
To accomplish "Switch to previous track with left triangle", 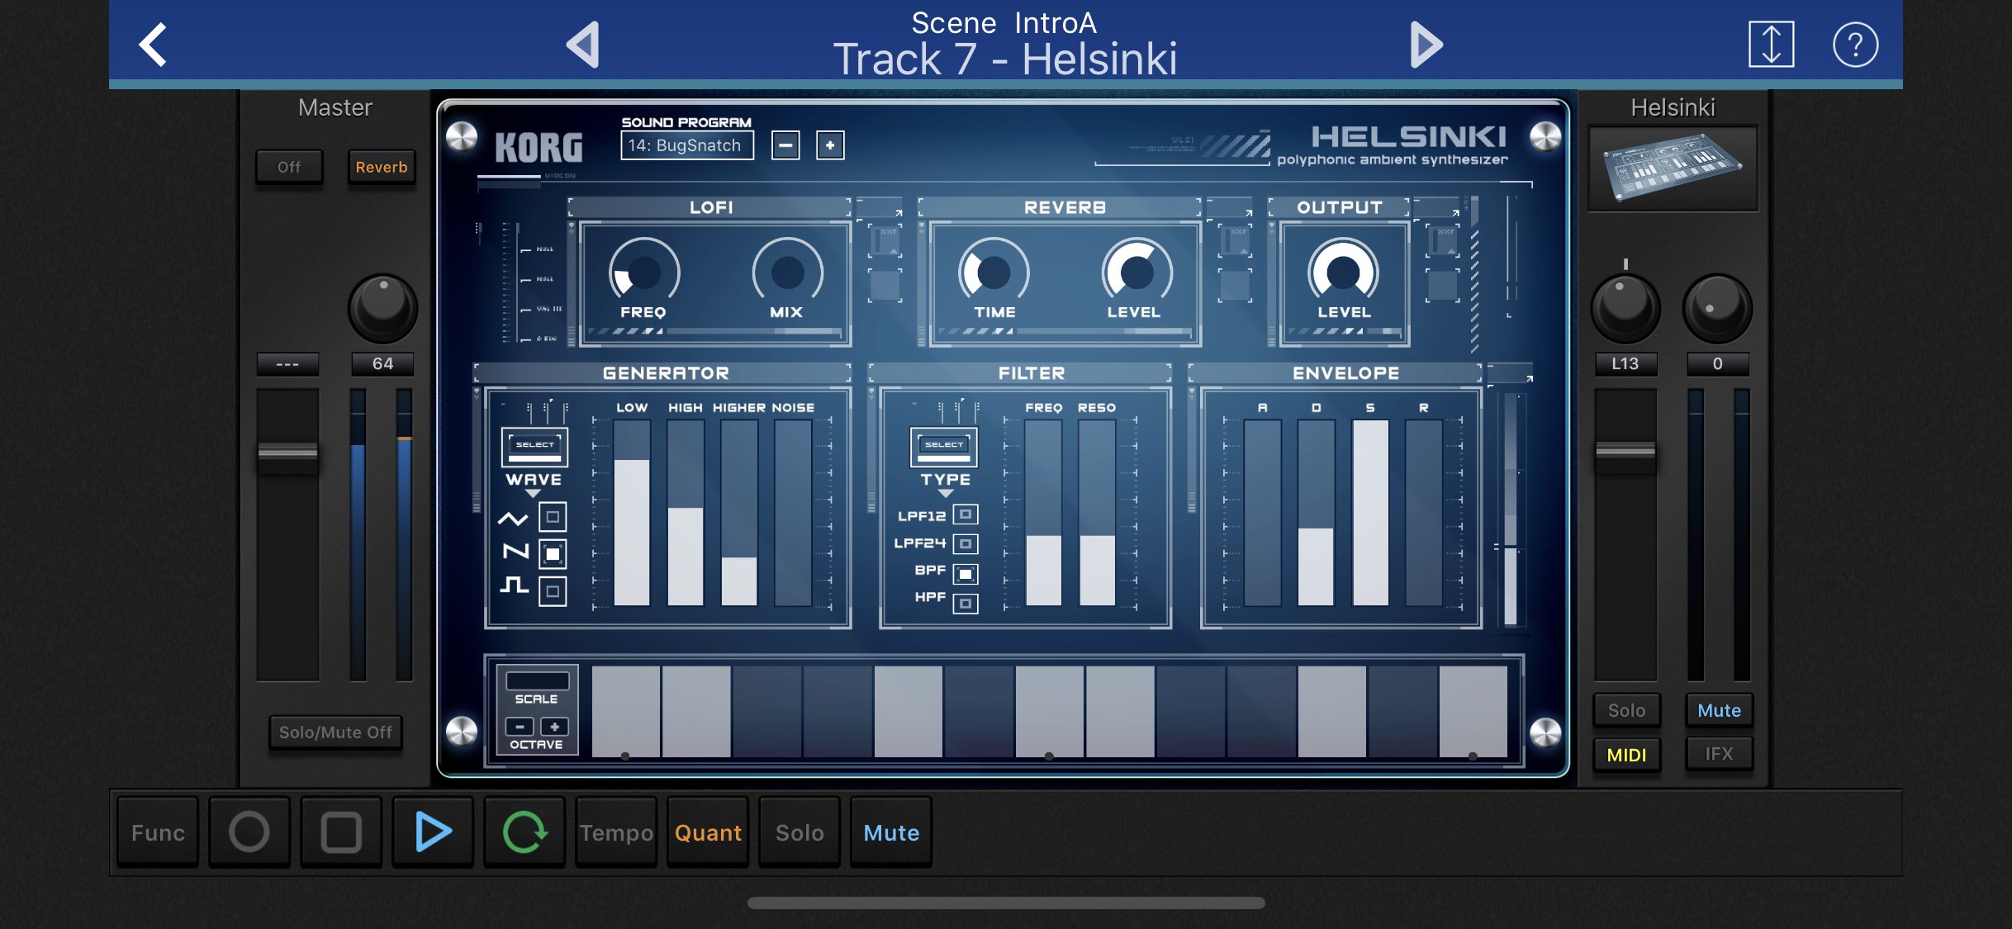I will coord(583,45).
